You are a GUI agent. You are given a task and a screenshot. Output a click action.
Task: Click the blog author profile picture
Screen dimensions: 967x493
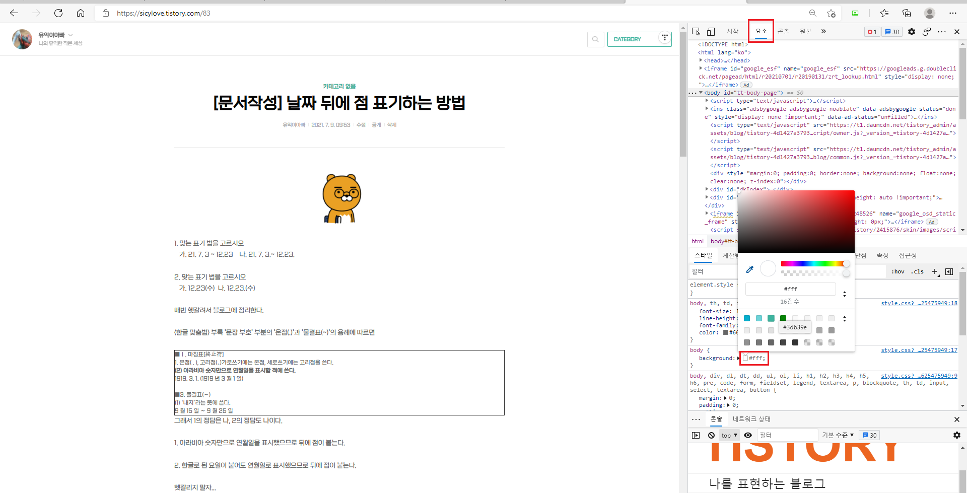point(22,39)
